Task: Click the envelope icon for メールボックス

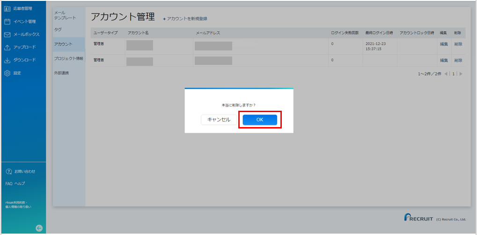Action: click(7, 35)
